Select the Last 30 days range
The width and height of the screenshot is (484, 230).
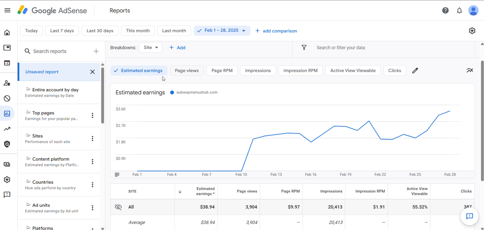[100, 31]
